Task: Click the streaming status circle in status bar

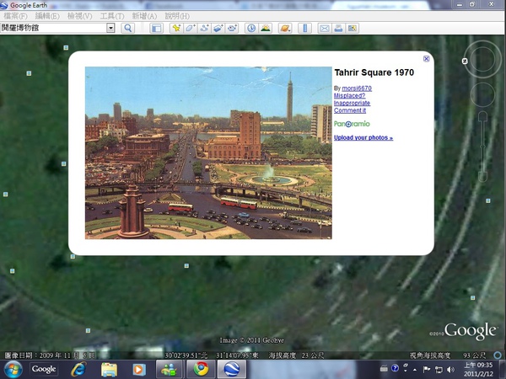Action: 498,355
